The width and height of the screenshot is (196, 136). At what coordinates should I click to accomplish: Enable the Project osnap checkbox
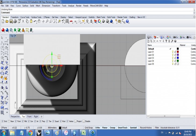pyautogui.click(x=75, y=121)
